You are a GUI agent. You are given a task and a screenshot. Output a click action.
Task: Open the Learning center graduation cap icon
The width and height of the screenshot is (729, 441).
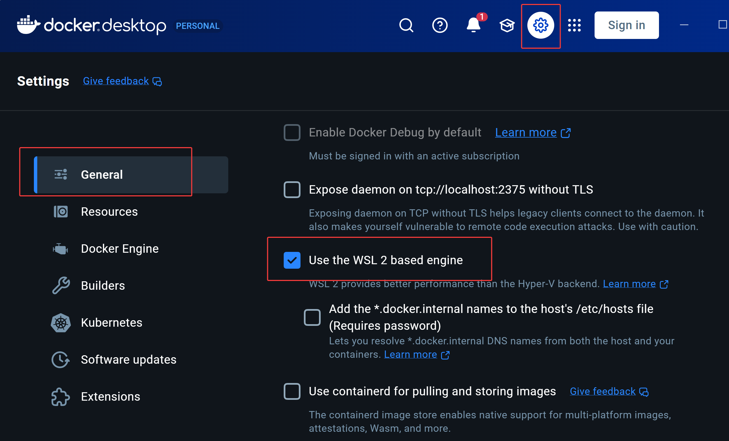point(507,25)
